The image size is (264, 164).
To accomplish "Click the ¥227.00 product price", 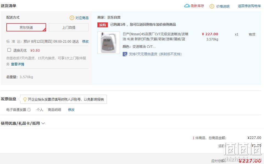I will click(x=210, y=34).
